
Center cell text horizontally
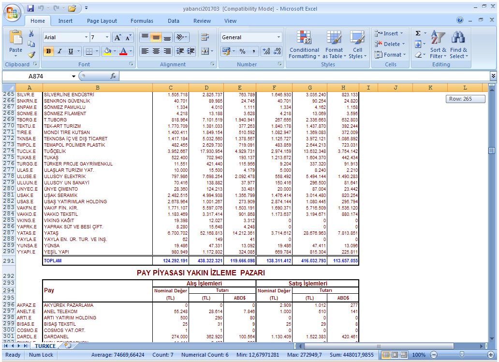156,51
